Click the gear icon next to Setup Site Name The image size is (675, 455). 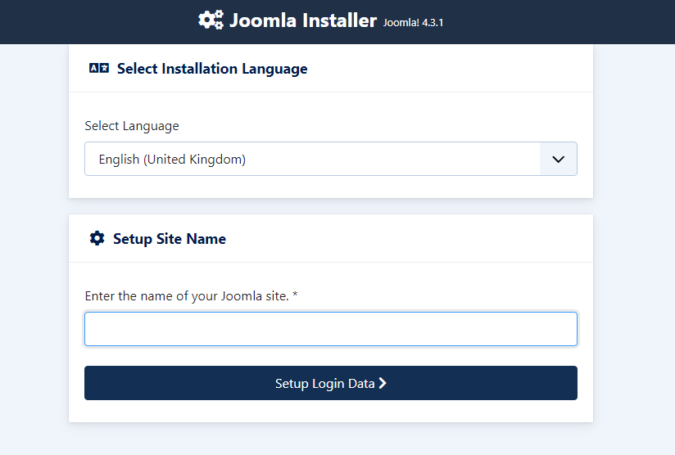coord(97,239)
